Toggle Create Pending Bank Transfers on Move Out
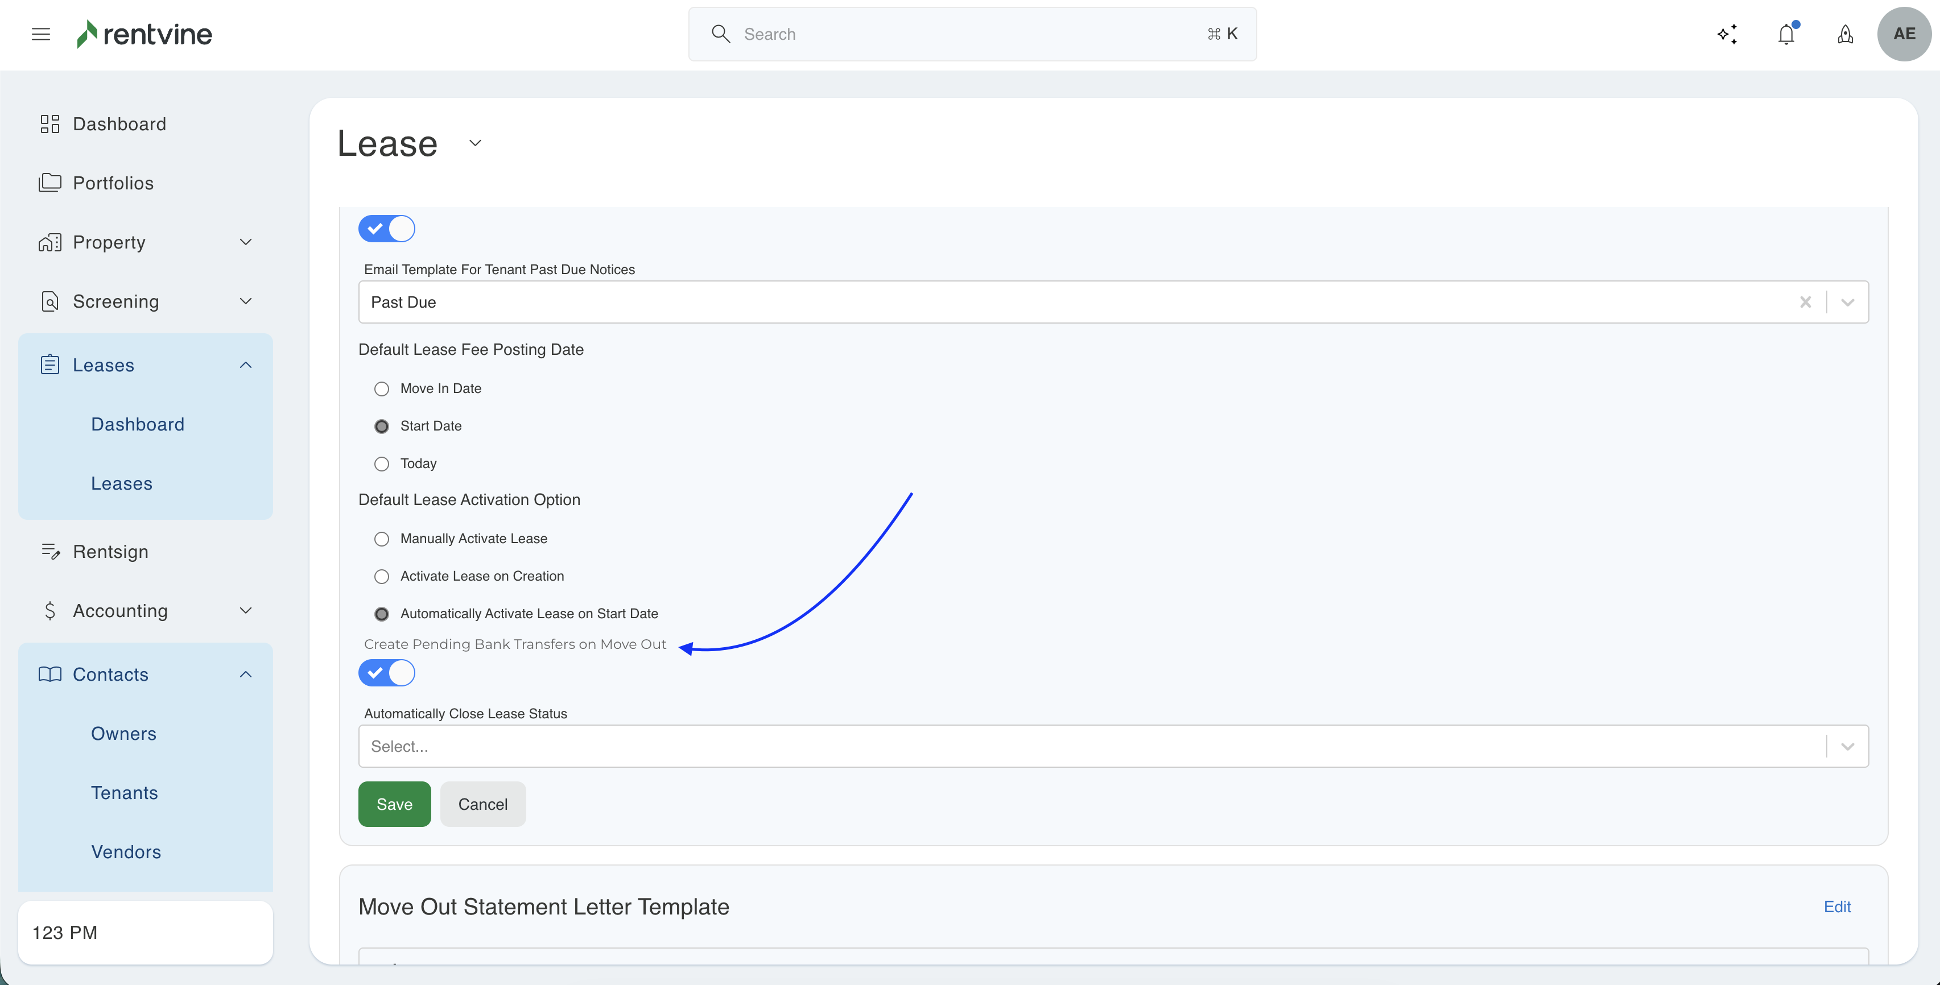This screenshot has height=985, width=1940. [x=386, y=672]
